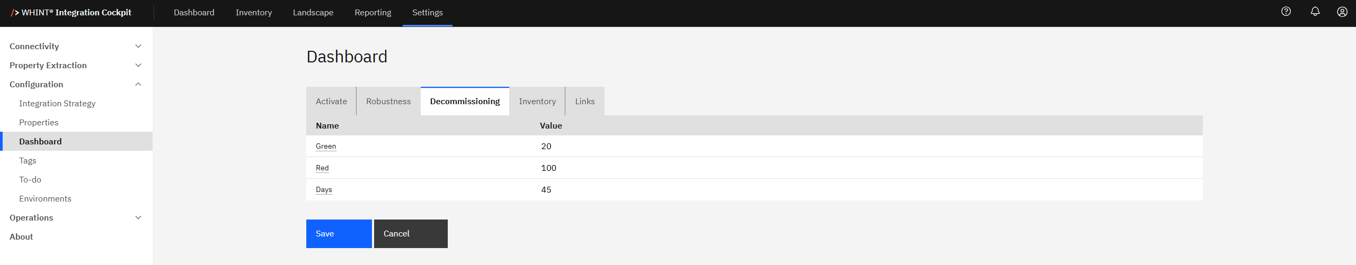
Task: Click the blue Save button
Action: (339, 234)
